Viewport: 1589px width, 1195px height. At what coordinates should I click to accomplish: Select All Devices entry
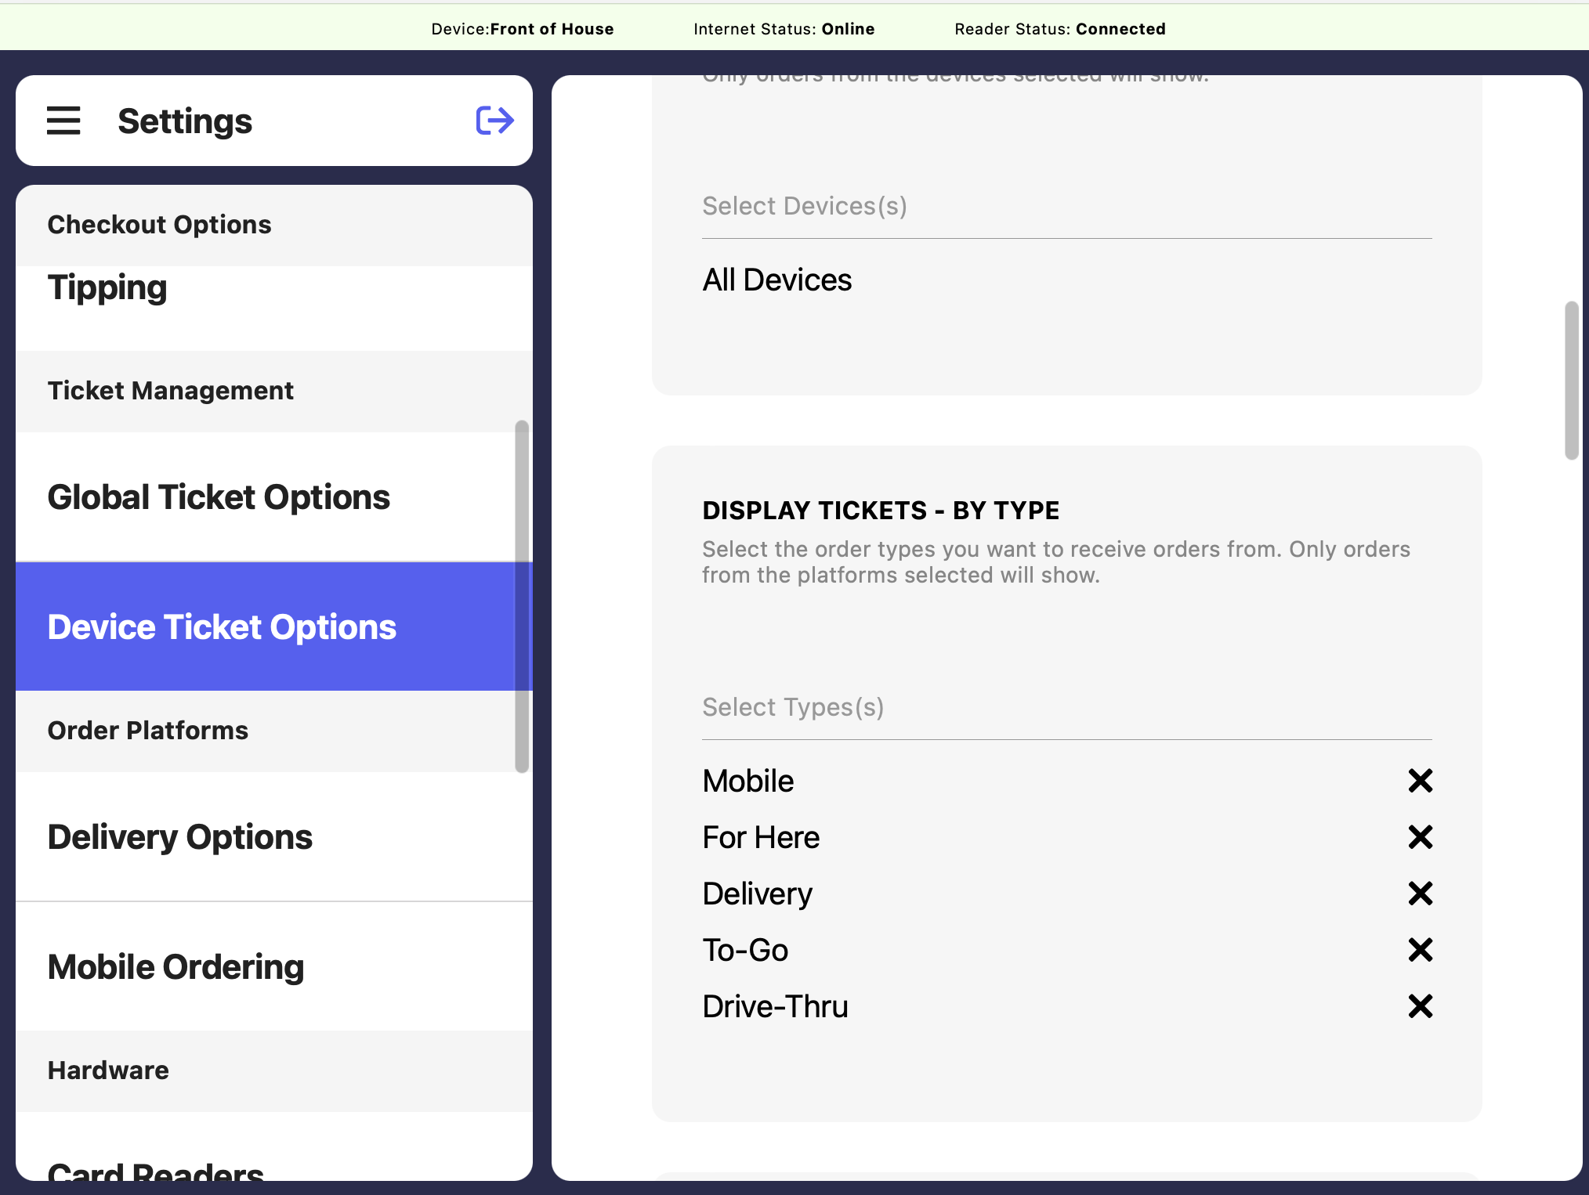[776, 280]
